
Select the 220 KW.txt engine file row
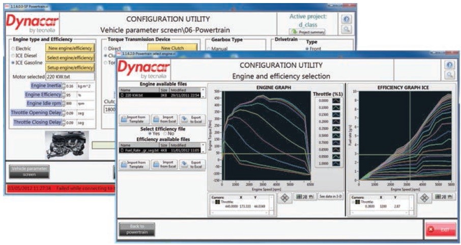(160, 95)
